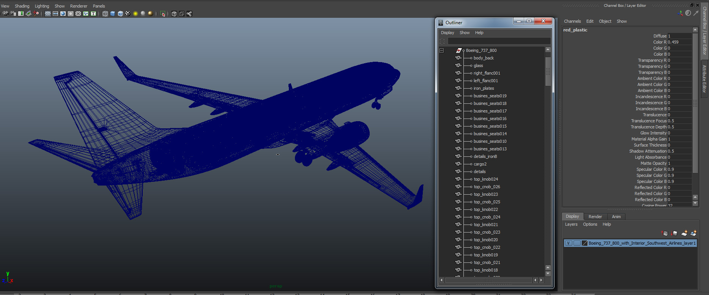
Task: Toggle the field chart icon
Action: coord(78,14)
